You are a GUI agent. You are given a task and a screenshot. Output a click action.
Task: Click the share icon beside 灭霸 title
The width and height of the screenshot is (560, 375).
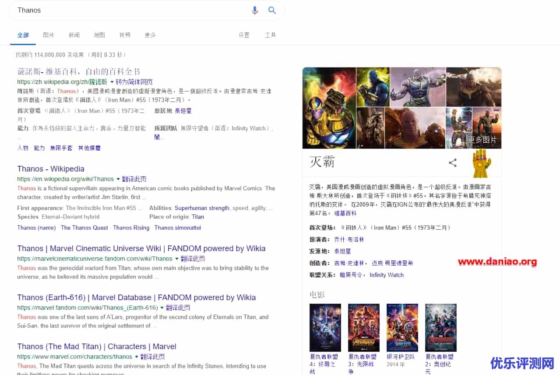(453, 163)
